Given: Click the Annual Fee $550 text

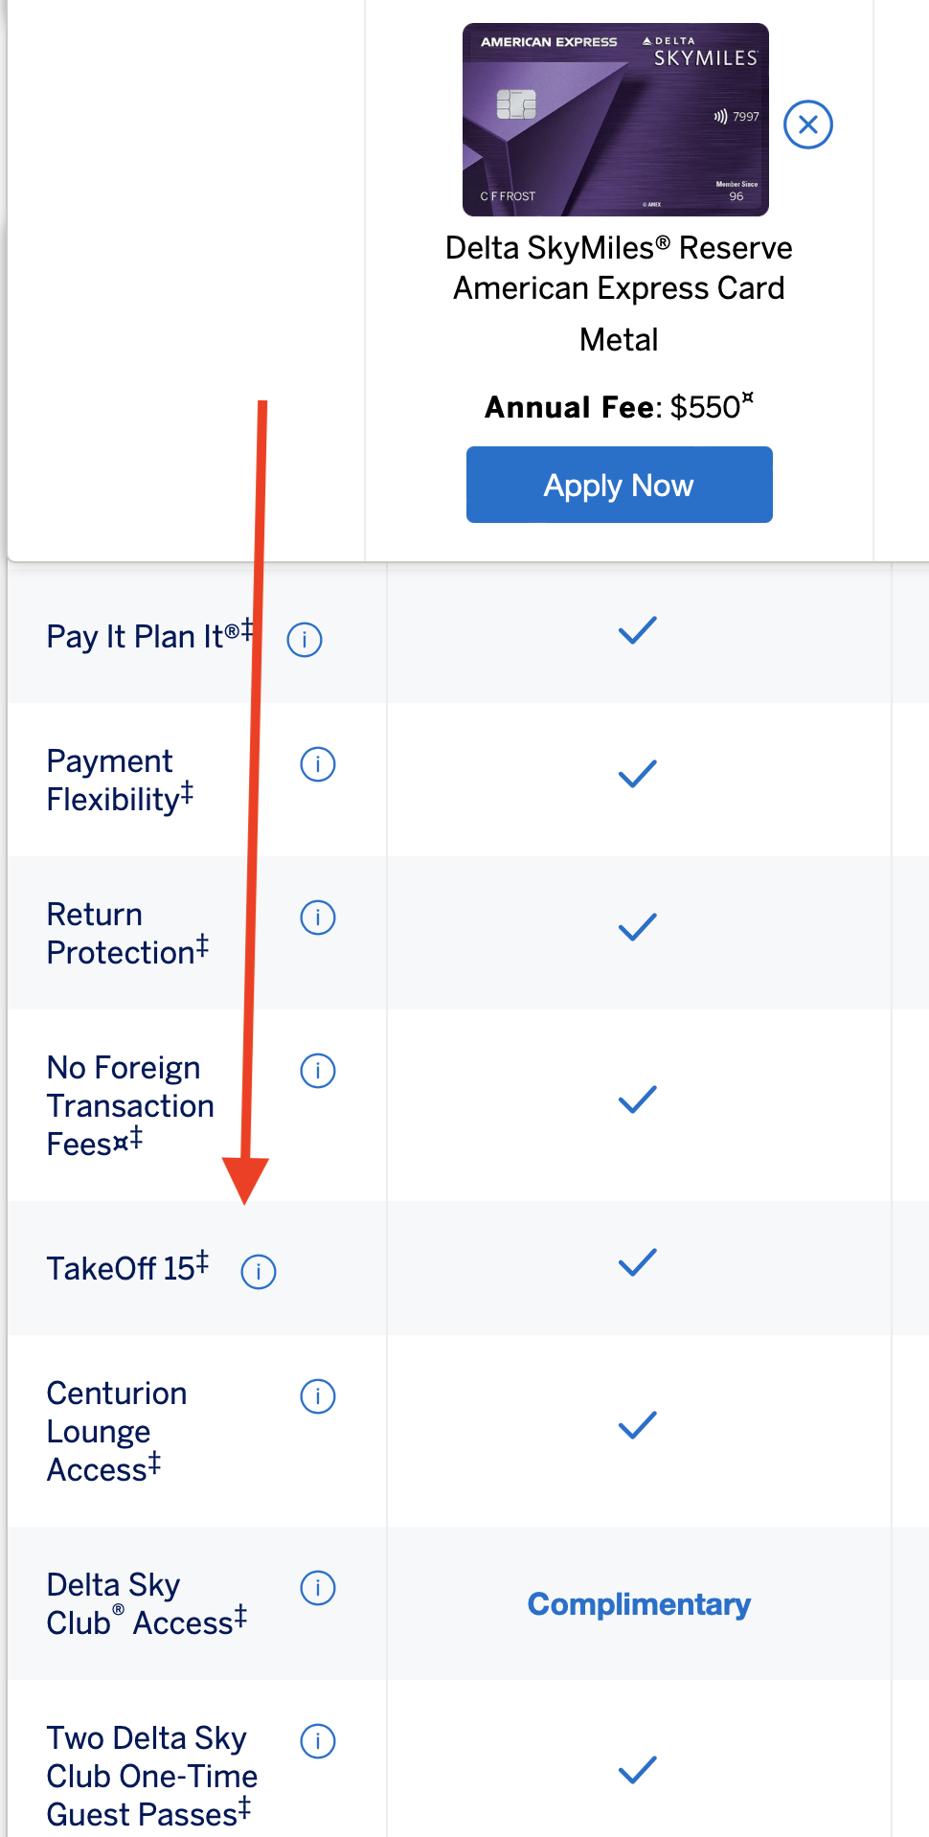Looking at the screenshot, I should pos(619,407).
